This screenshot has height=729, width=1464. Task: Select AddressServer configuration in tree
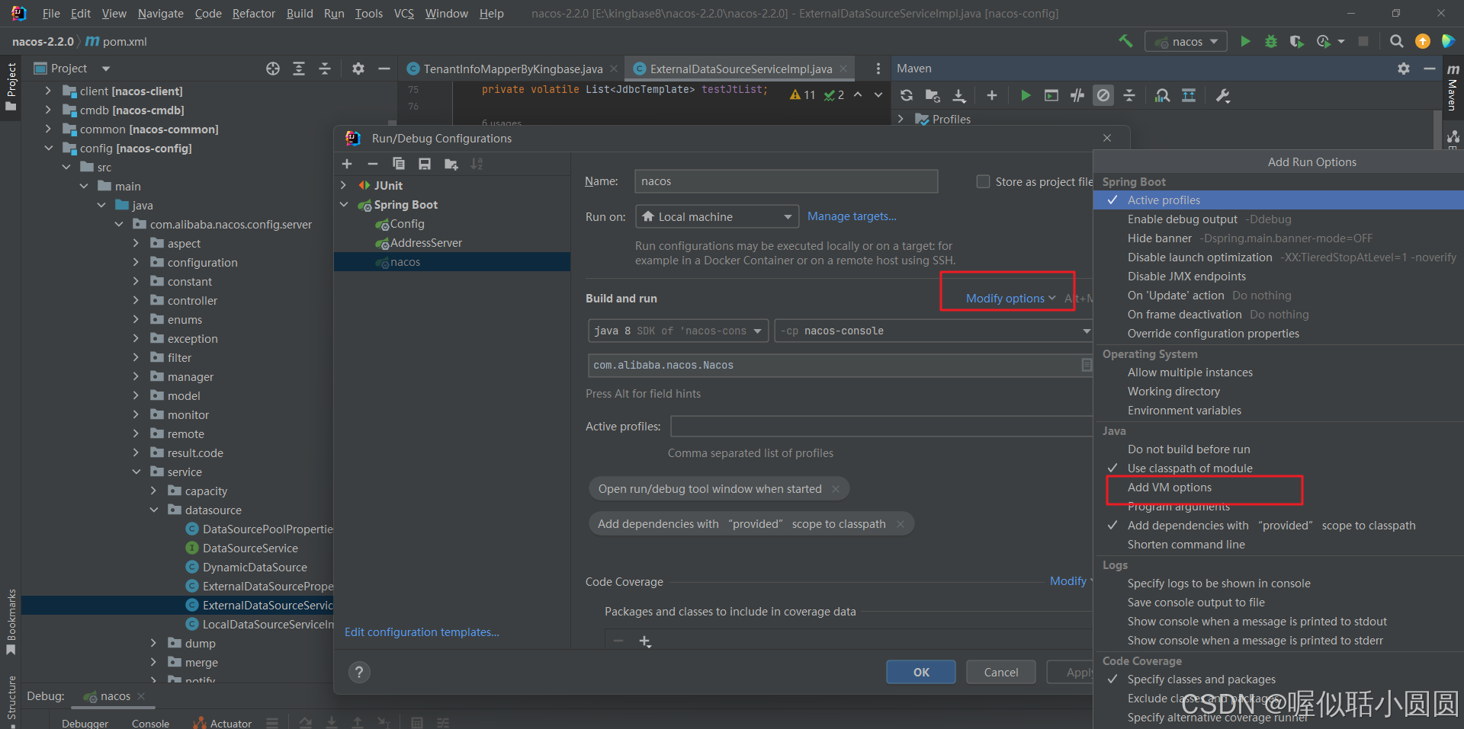pyautogui.click(x=426, y=243)
